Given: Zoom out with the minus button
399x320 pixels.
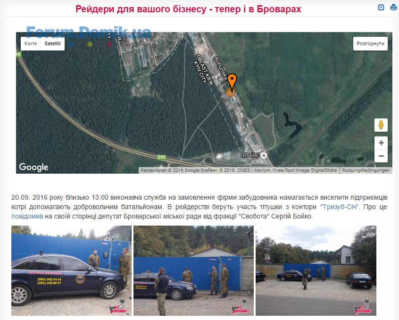Looking at the screenshot, I should pyautogui.click(x=381, y=156).
